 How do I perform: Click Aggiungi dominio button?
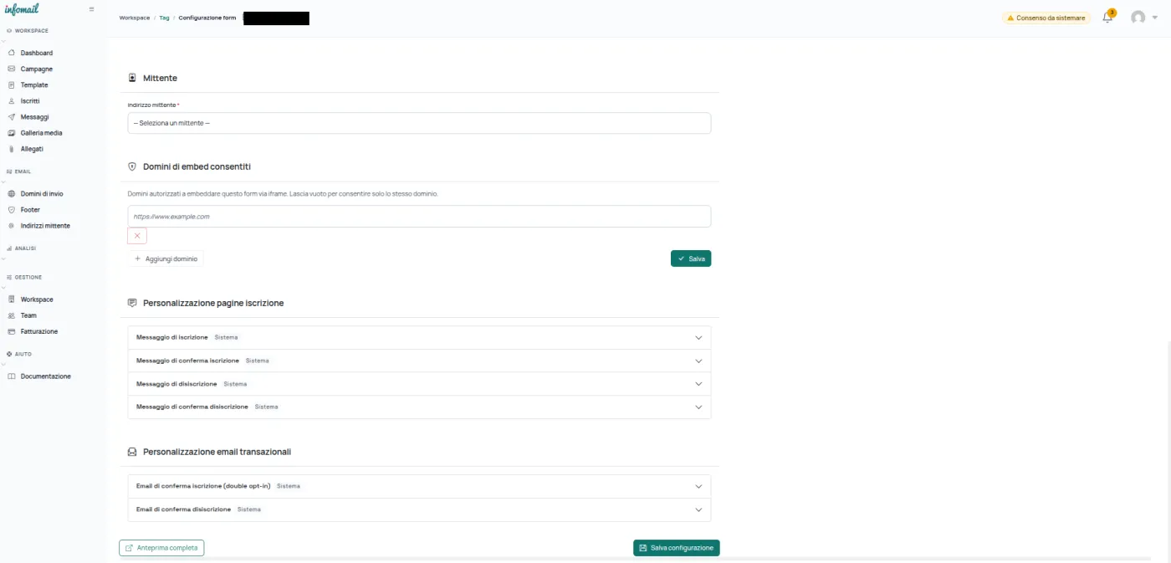166,259
